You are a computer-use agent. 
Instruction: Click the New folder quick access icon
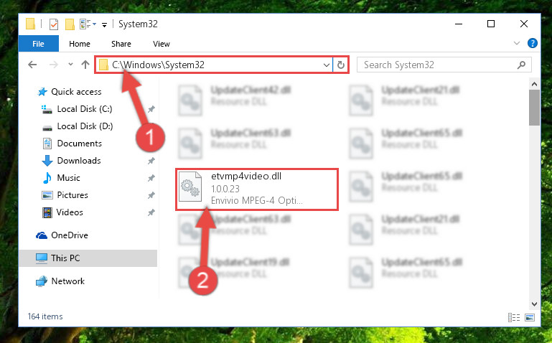point(70,24)
